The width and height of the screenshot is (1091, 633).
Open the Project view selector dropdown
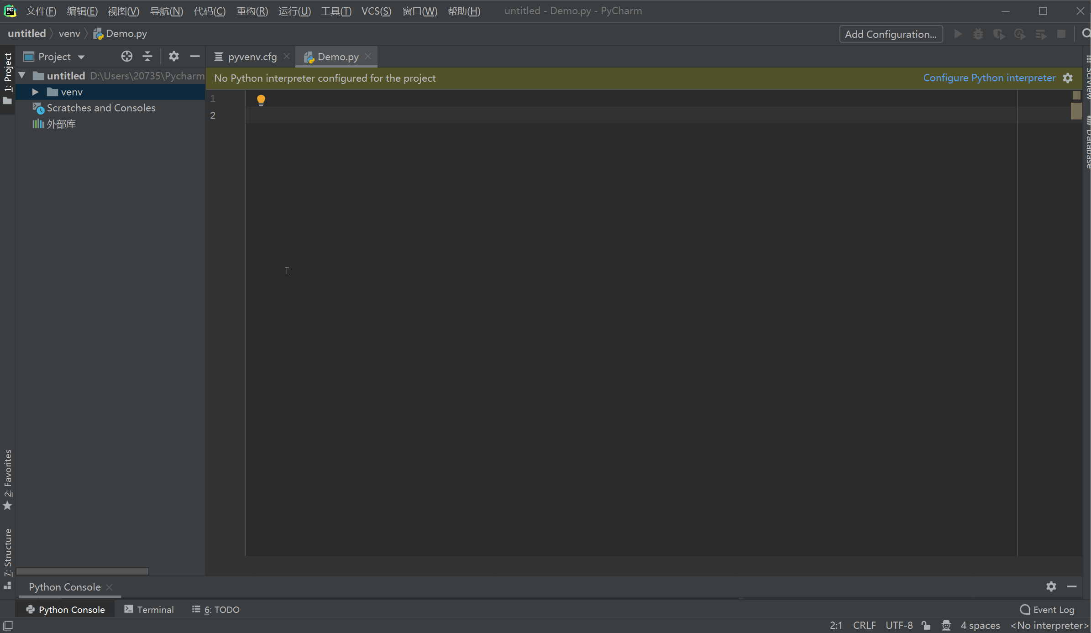(x=81, y=56)
